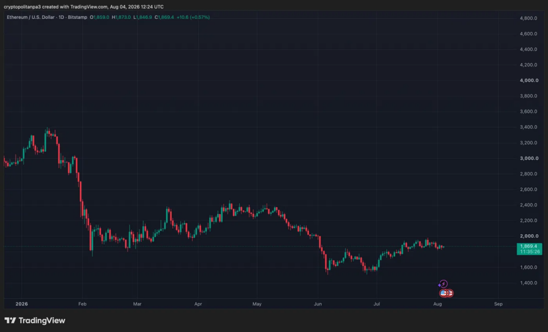Click the 2,000.0 price axis label
Image resolution: width=548 pixels, height=332 pixels.
[529, 236]
